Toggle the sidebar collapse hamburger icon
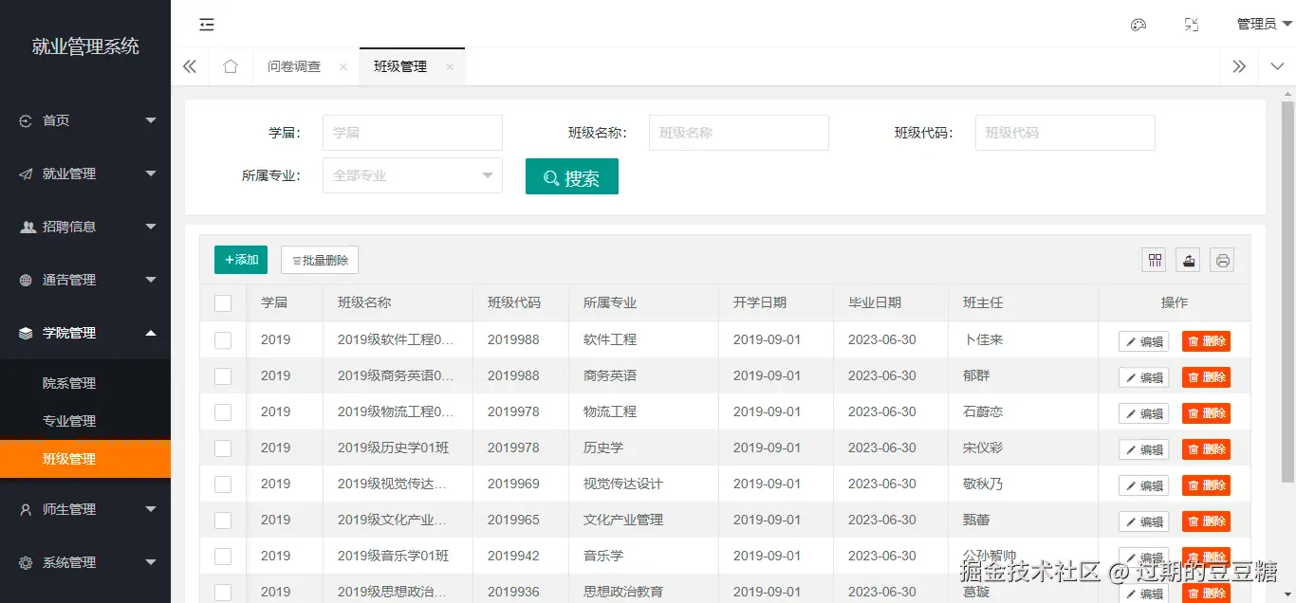The height and width of the screenshot is (603, 1296). [x=207, y=25]
